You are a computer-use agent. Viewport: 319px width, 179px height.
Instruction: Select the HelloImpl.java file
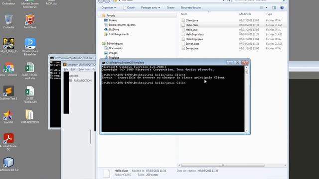tap(194, 39)
